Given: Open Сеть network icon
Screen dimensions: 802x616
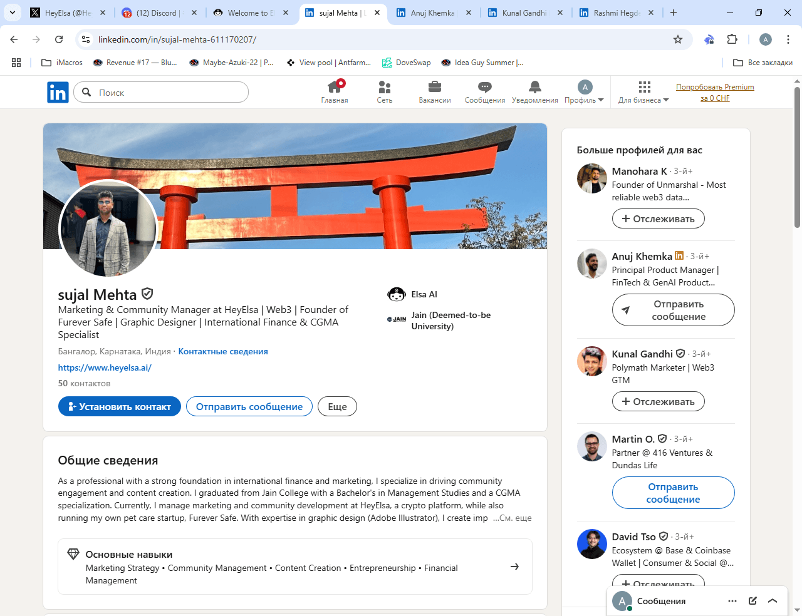Looking at the screenshot, I should click(x=385, y=92).
